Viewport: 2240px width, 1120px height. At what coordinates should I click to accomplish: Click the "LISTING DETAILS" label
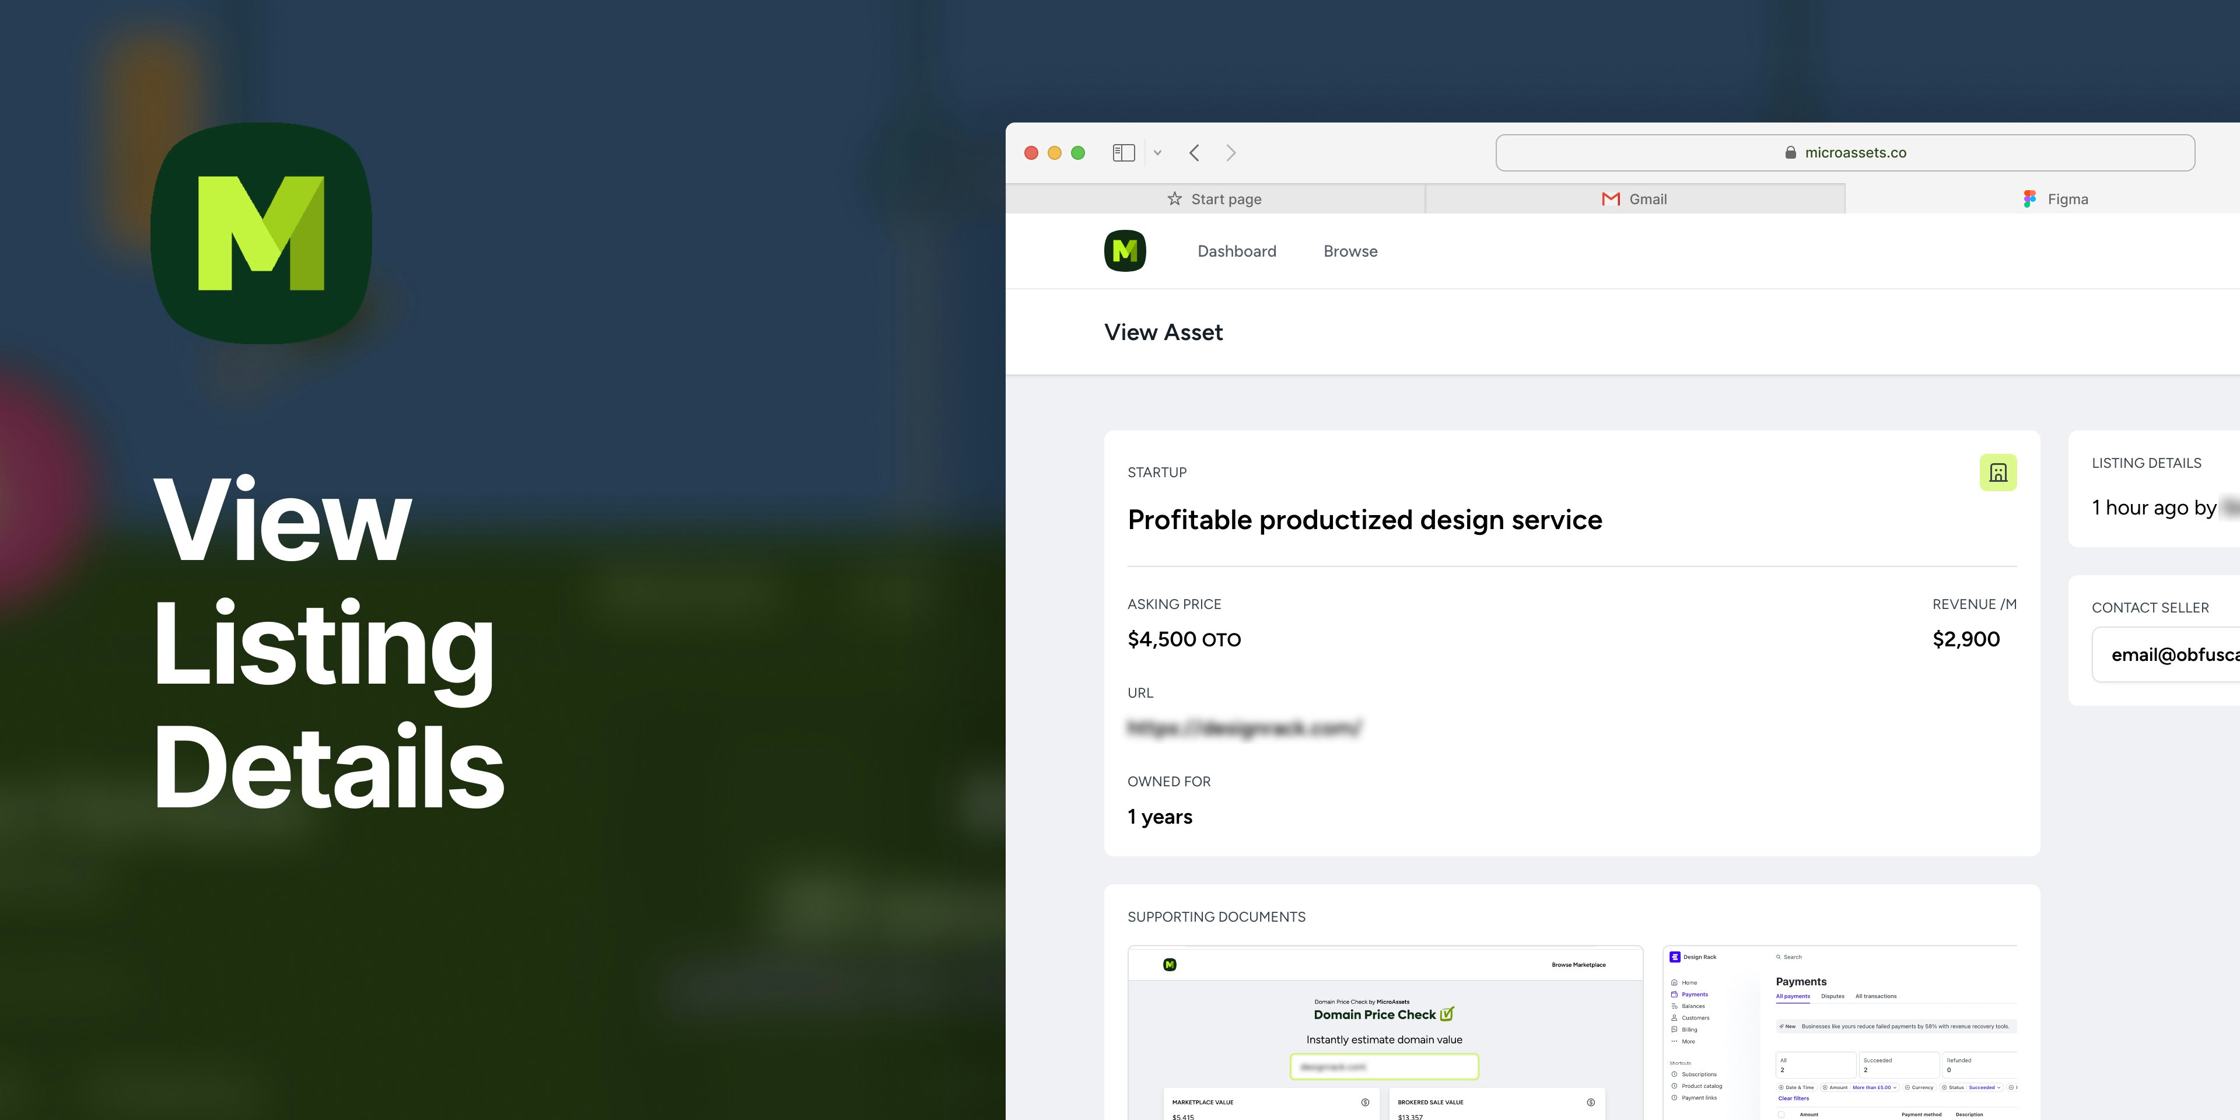point(2147,464)
